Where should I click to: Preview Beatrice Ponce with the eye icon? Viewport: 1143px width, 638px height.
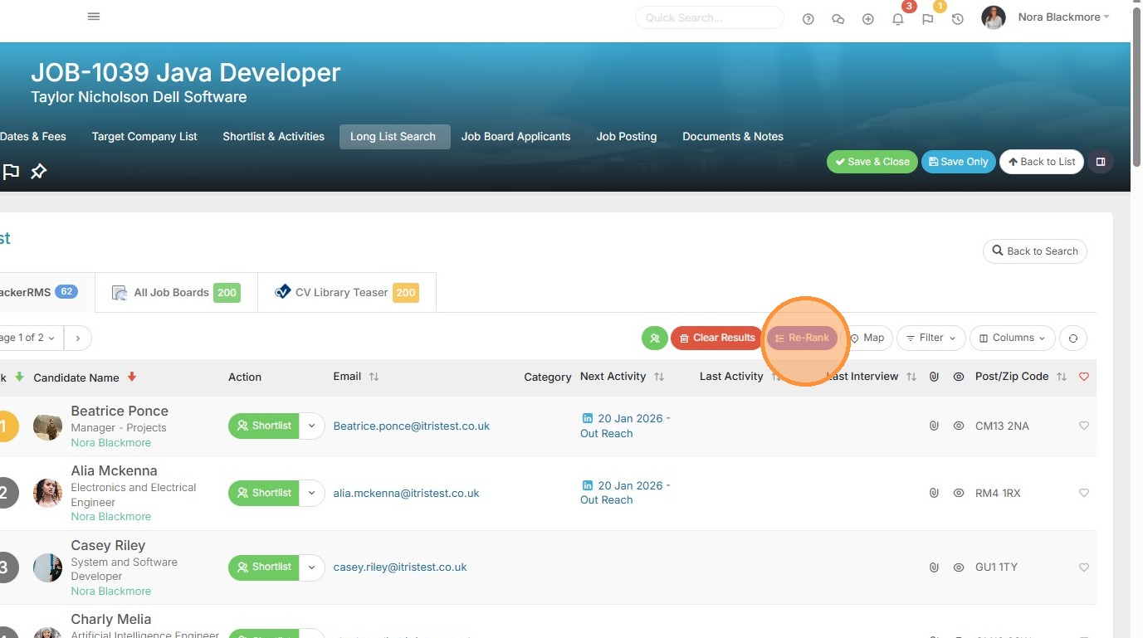[959, 426]
